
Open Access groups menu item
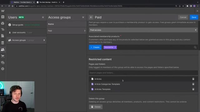27,40
